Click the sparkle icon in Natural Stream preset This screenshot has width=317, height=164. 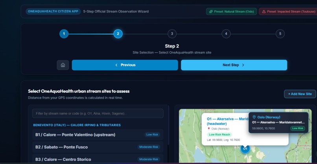(x=211, y=12)
